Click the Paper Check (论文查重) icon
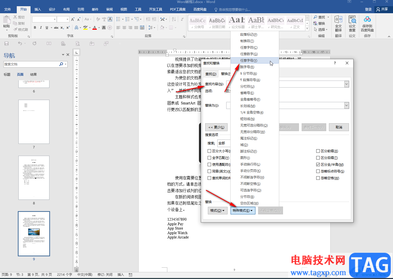393x279 pixels. click(352, 19)
